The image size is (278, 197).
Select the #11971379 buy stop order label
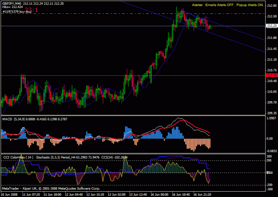click(x=17, y=12)
